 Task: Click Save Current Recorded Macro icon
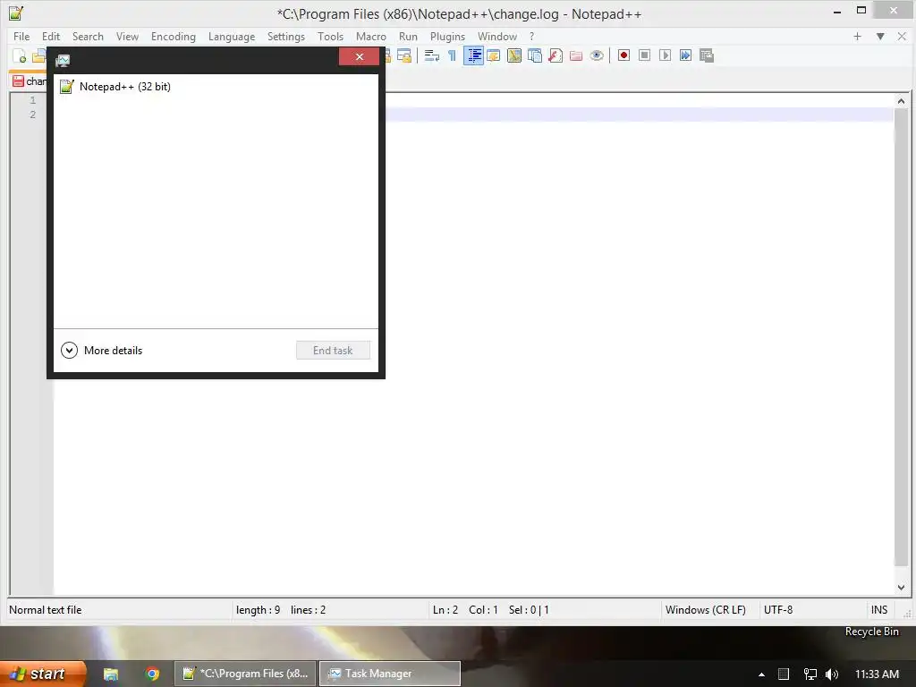pyautogui.click(x=707, y=55)
